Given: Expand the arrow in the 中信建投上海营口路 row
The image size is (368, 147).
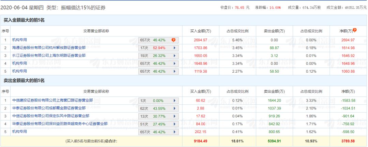Looking at the screenshot, I should [174, 101].
